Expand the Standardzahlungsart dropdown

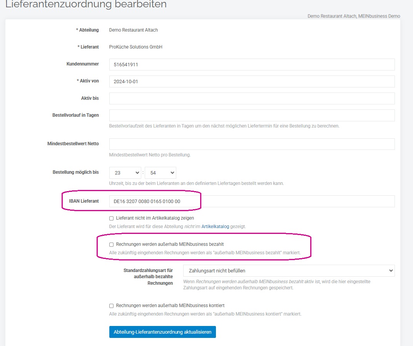[x=289, y=270]
